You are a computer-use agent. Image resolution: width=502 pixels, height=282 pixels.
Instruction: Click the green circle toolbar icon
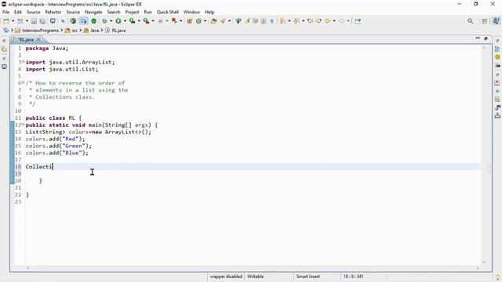(x=94, y=21)
